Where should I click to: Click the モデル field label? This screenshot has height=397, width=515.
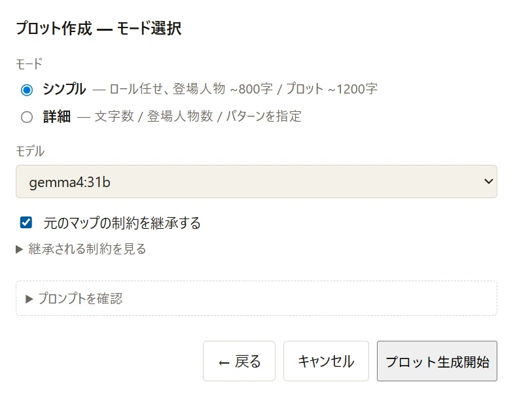point(30,151)
